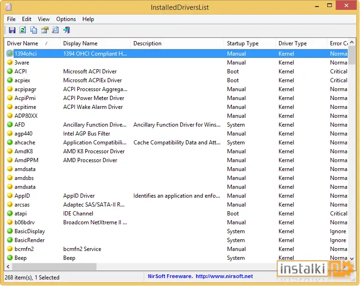Image resolution: width=360 pixels, height=286 pixels.
Task: Click the Refresh toolbar icon
Action: (23, 30)
